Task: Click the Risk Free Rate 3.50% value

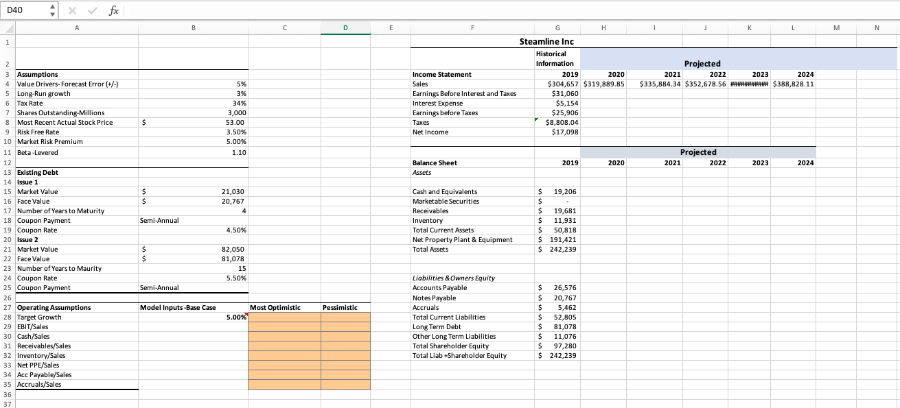Action: [235, 132]
